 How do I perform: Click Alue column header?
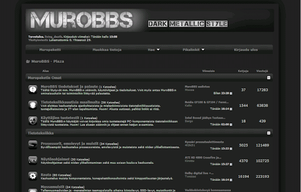click(x=46, y=71)
